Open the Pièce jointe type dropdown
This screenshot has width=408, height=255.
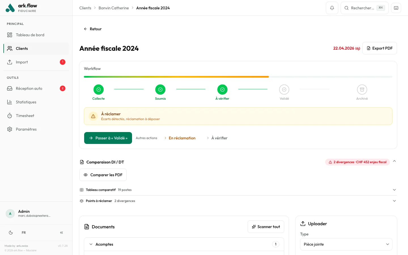[346, 244]
